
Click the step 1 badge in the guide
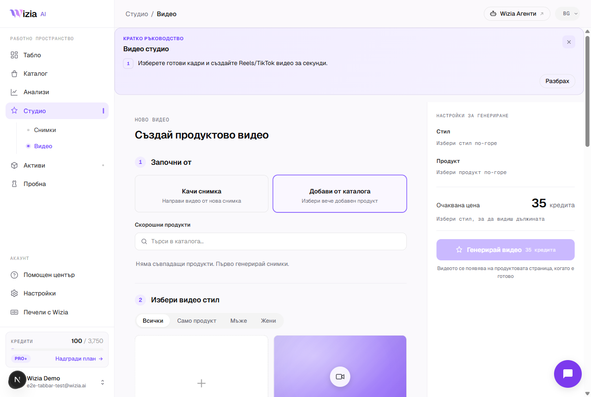click(128, 63)
